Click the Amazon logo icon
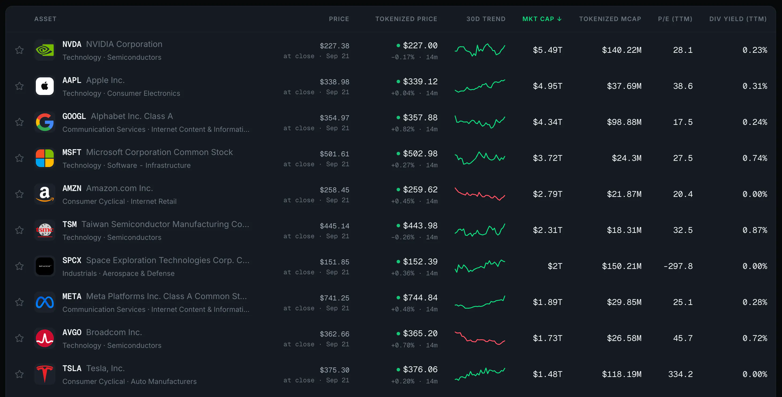This screenshot has height=397, width=782. pyautogui.click(x=45, y=194)
